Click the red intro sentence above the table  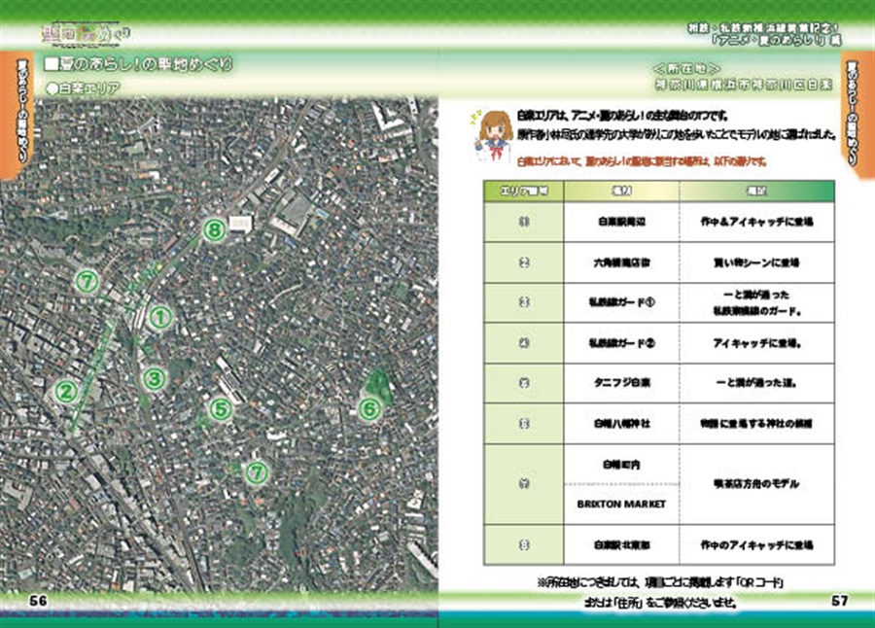(642, 162)
